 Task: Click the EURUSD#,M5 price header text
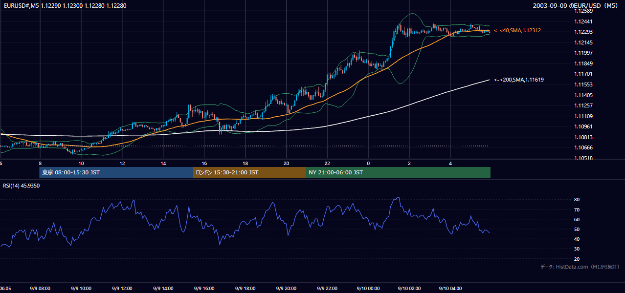click(x=65, y=5)
